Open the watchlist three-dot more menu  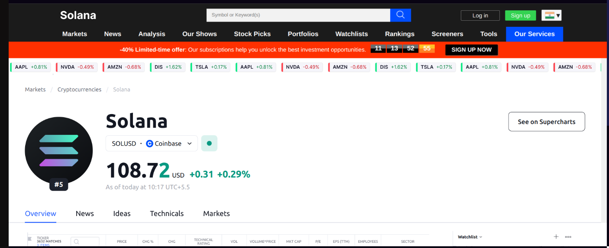(568, 237)
